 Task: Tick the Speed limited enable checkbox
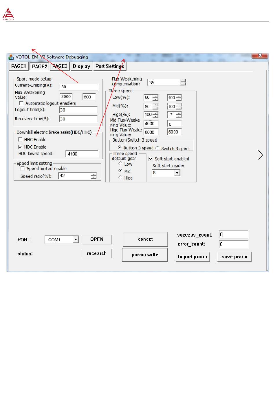[23, 169]
